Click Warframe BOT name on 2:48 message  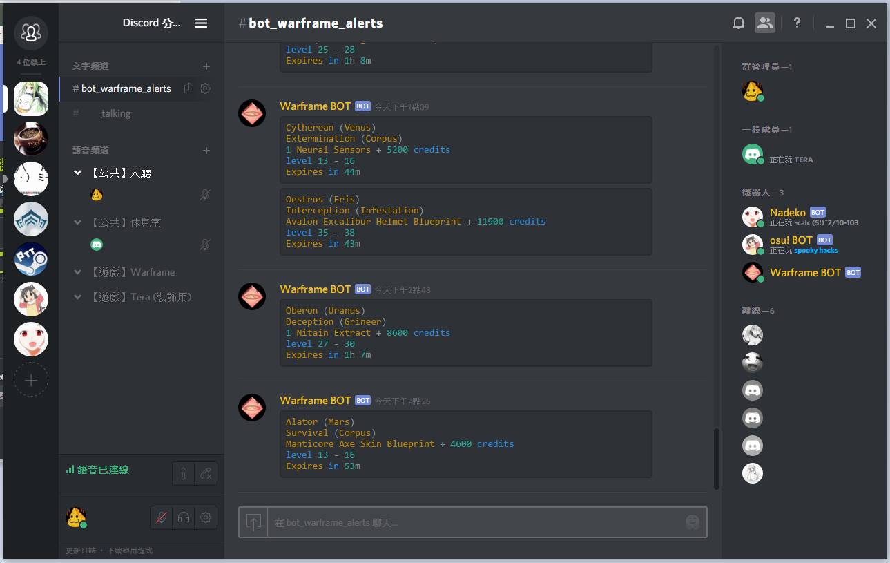coord(316,289)
